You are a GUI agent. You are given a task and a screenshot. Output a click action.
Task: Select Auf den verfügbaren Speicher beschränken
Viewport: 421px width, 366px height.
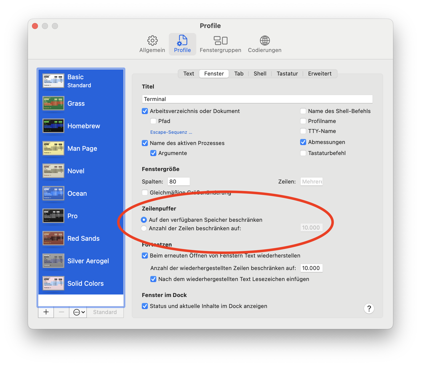(144, 220)
